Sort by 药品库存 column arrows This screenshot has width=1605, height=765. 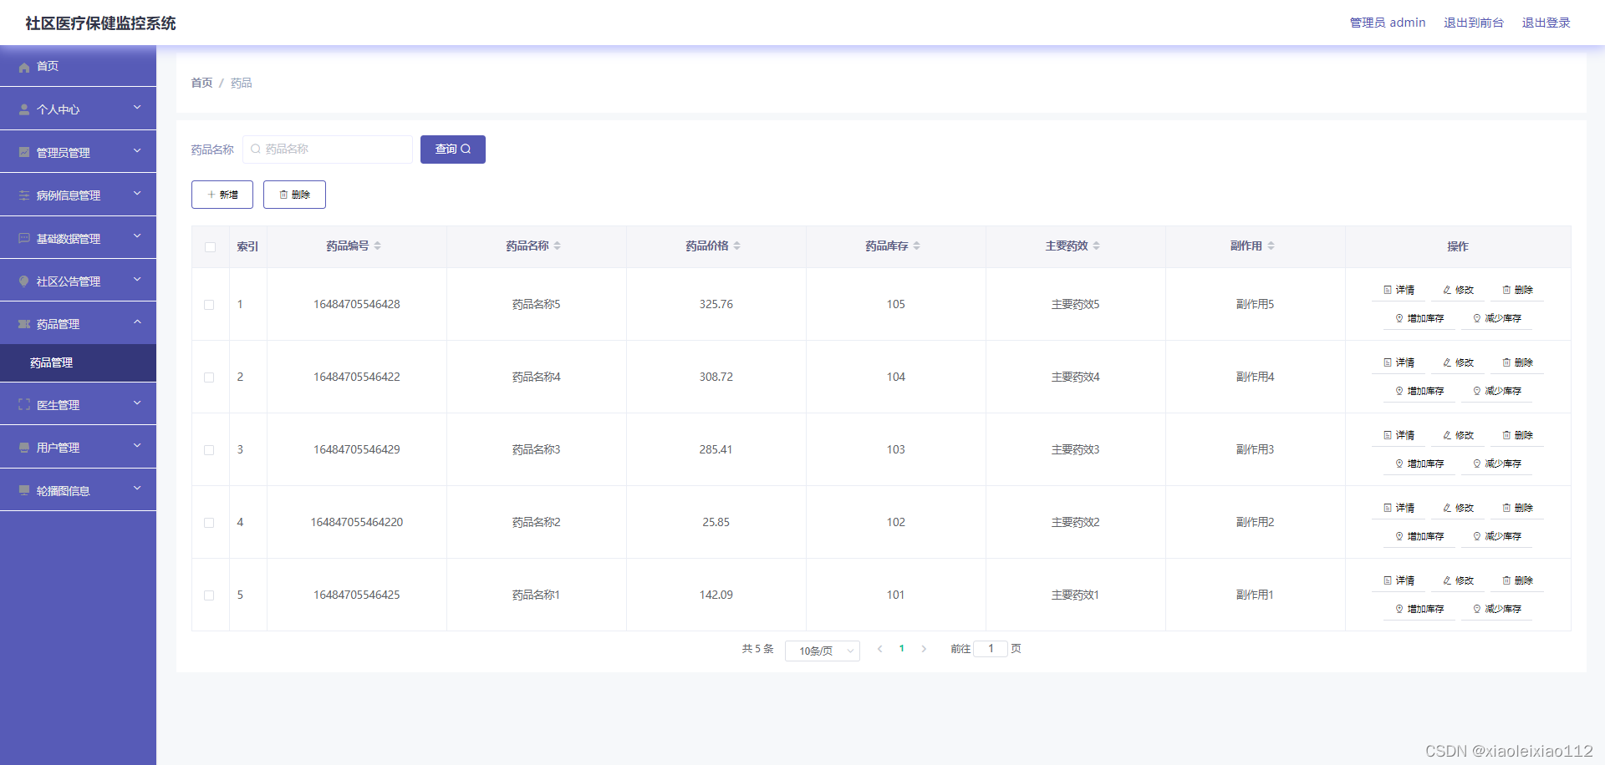click(917, 246)
